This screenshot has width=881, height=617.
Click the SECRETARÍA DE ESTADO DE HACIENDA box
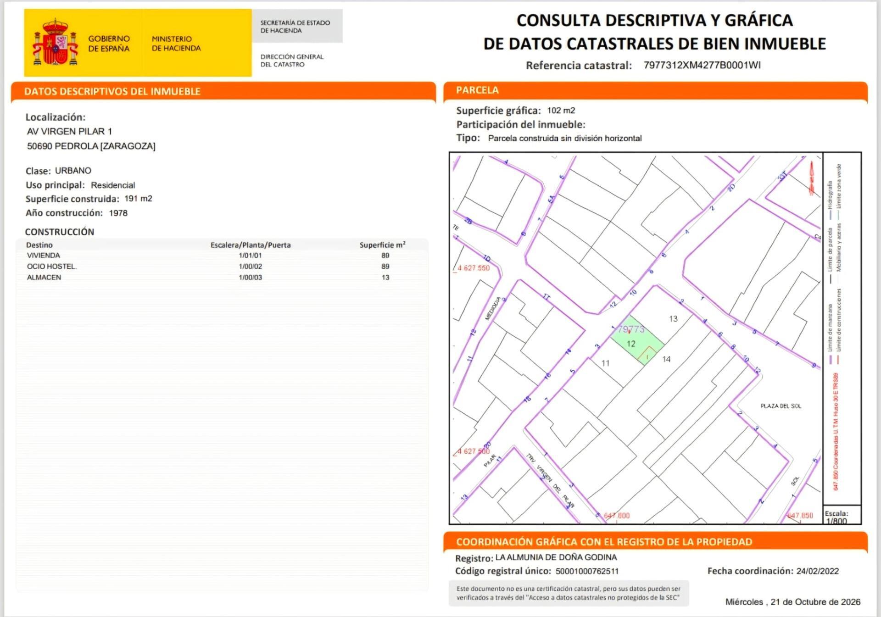pyautogui.click(x=297, y=26)
